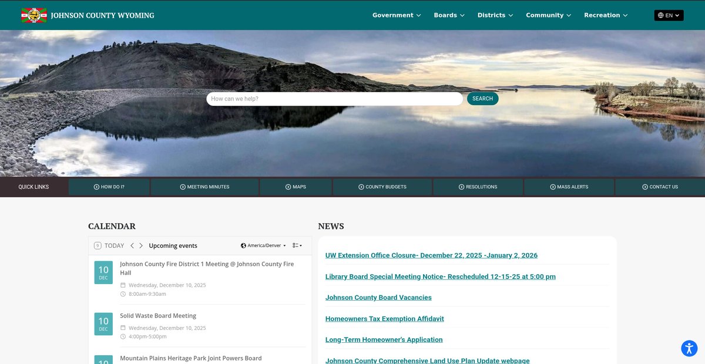This screenshot has width=705, height=364.
Task: Click the Dec 10 badge for Fire District meeting
Action: 103,272
